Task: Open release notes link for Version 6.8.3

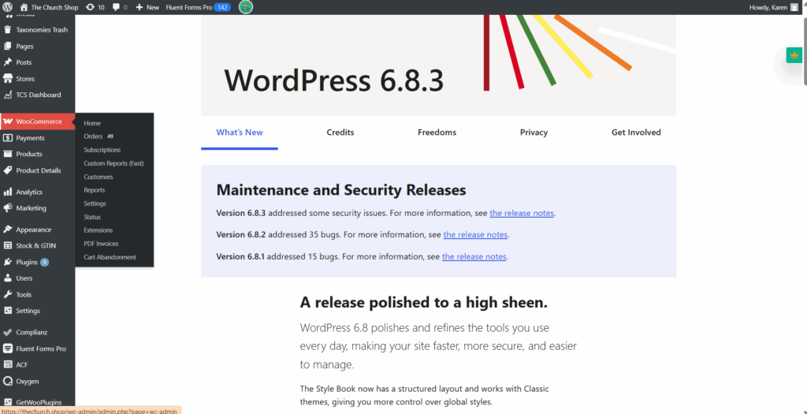Action: [x=522, y=213]
